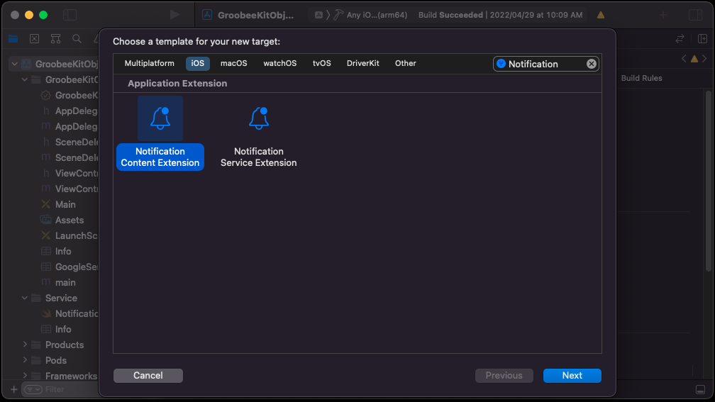Image resolution: width=715 pixels, height=402 pixels.
Task: Toggle the inspector panel on right
Action: [695, 15]
